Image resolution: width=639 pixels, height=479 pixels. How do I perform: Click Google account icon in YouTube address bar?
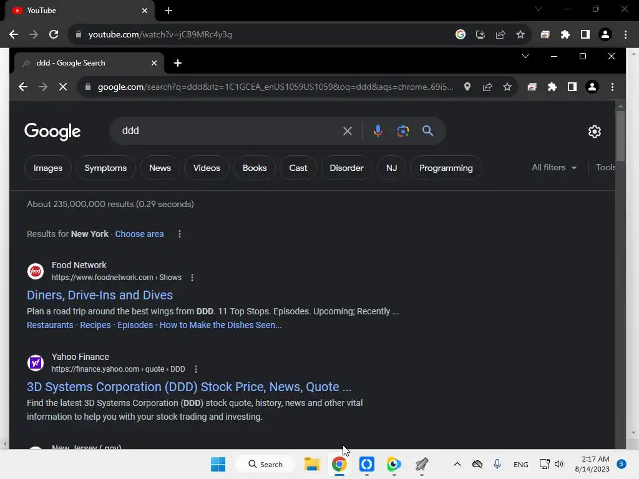pos(461,35)
